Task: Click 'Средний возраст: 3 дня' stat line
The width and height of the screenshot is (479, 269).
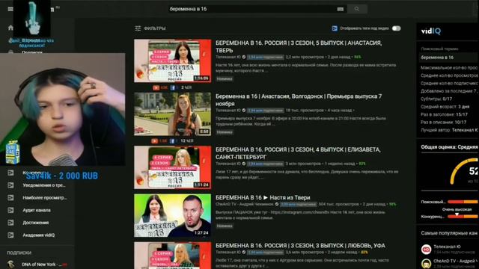Action: (445, 106)
